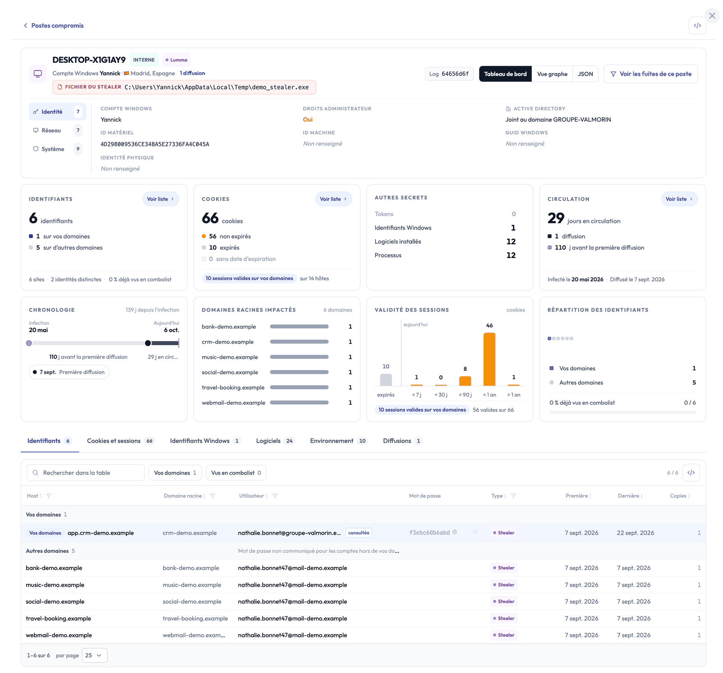Focus the Rechercher dans la table field
Screen dimensions: 723x673
[x=86, y=473]
